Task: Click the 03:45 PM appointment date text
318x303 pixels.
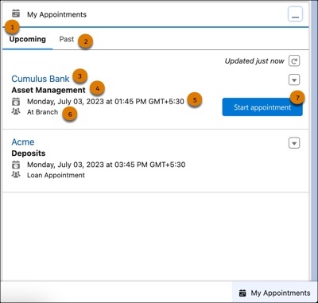Action: click(107, 165)
